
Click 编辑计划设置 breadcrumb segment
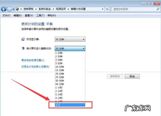pyautogui.click(x=78, y=9)
